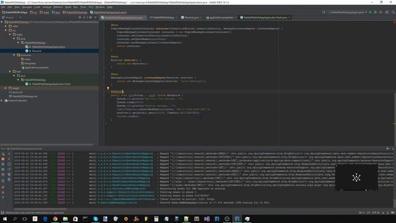Click the collapse all icon in Project panel

[x=84, y=17]
